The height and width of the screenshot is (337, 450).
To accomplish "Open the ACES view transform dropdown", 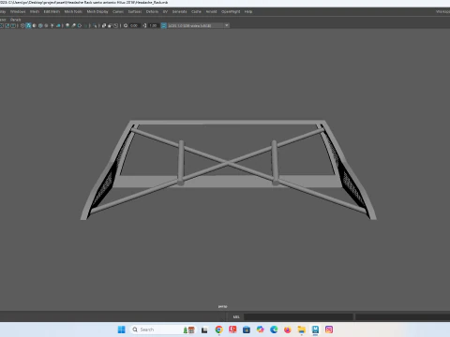I will [x=199, y=25].
